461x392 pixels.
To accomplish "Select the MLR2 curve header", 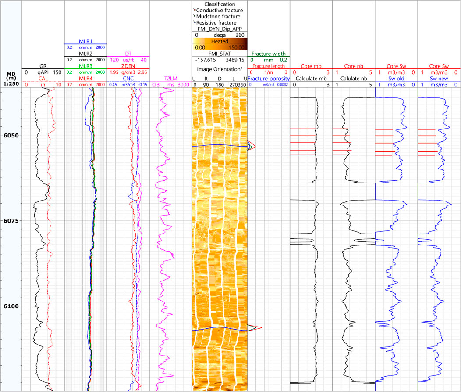I will pos(85,54).
